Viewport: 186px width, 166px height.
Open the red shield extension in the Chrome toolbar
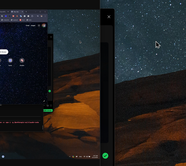tap(13, 16)
